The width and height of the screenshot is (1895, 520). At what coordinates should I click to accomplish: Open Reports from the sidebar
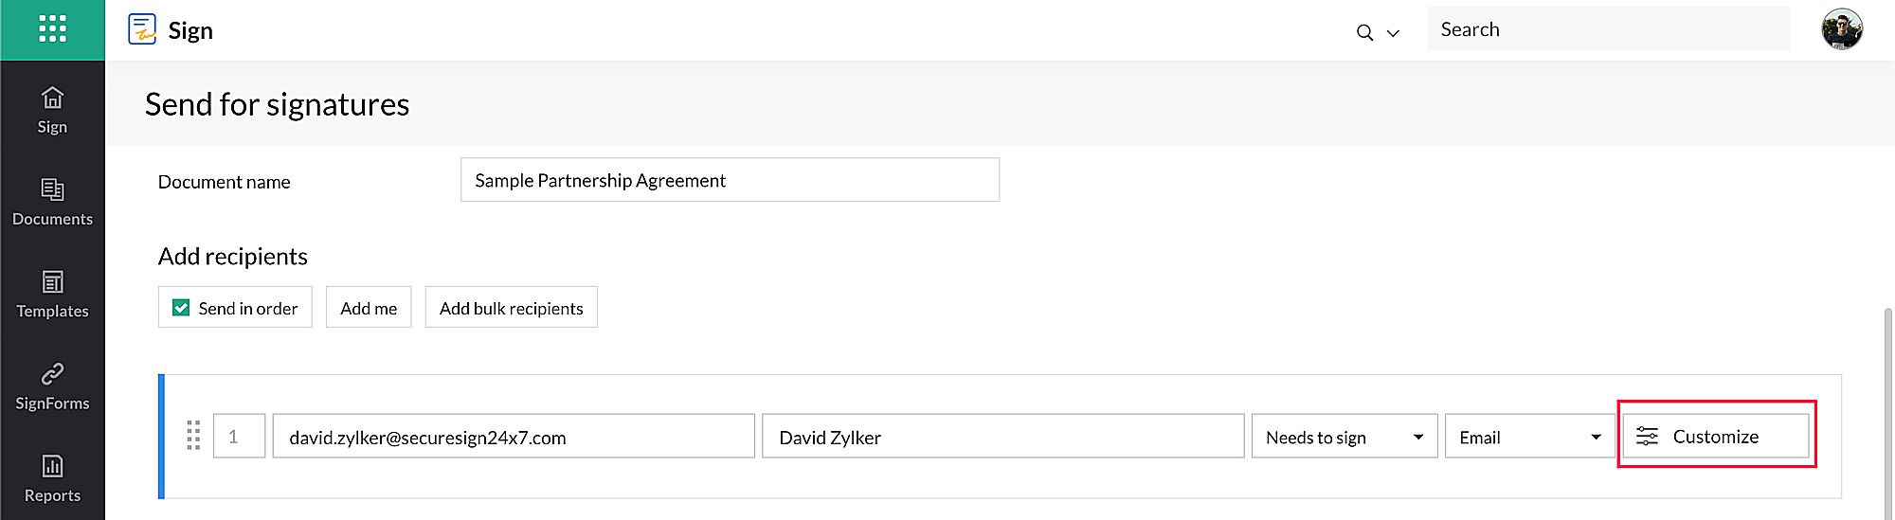[52, 478]
